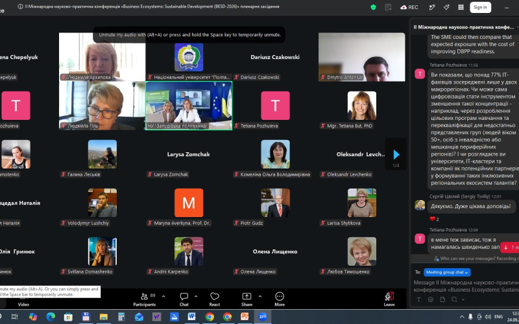Open the text formatting tool in chat
The height and width of the screenshot is (324, 519).
(418, 299)
